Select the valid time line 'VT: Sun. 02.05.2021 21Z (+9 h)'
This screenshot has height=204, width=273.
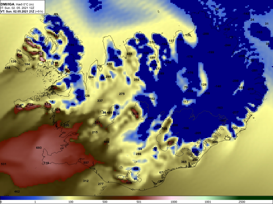(x=22, y=11)
